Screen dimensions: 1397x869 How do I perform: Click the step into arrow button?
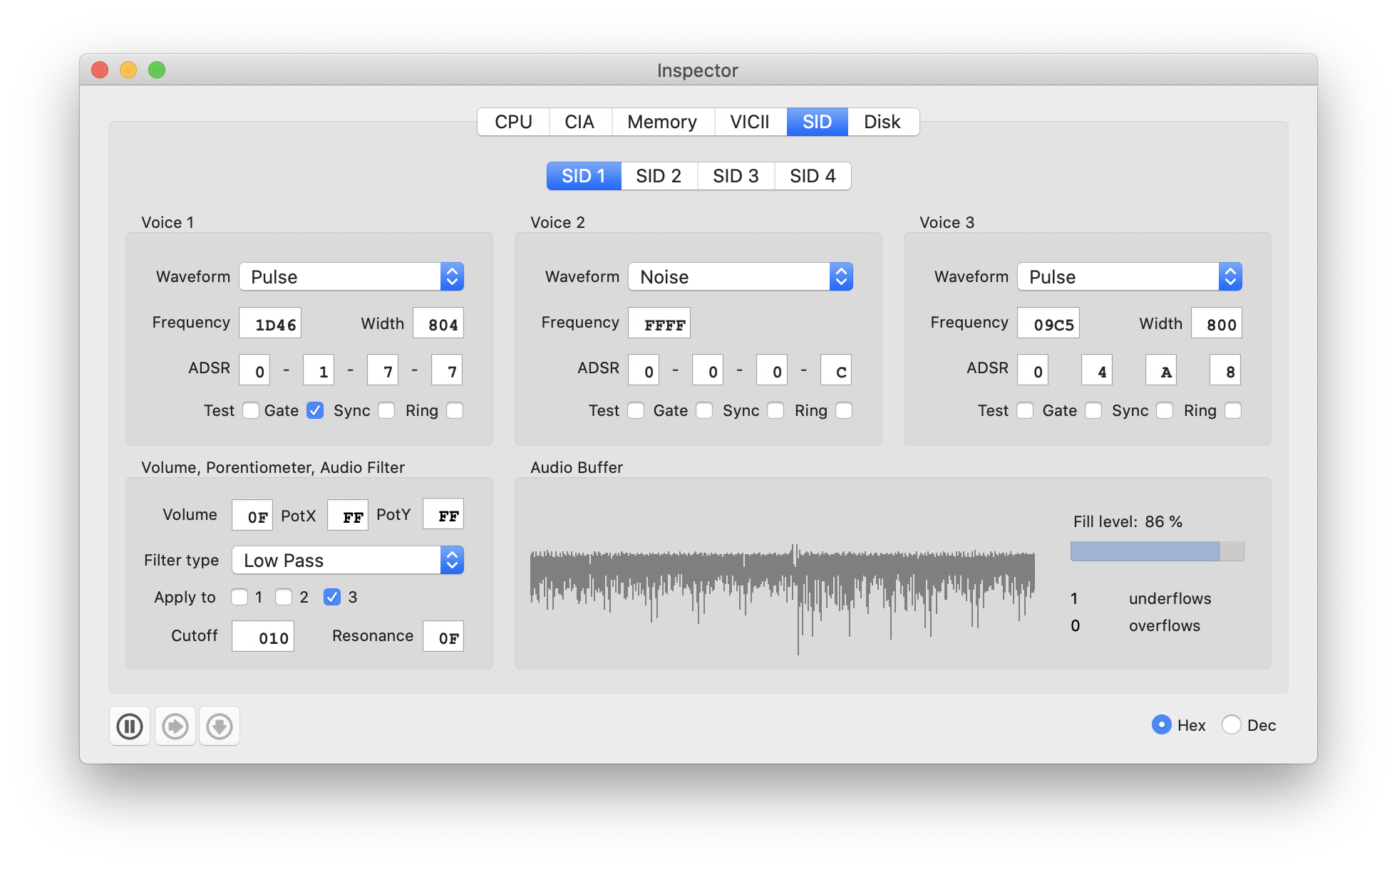tap(175, 727)
